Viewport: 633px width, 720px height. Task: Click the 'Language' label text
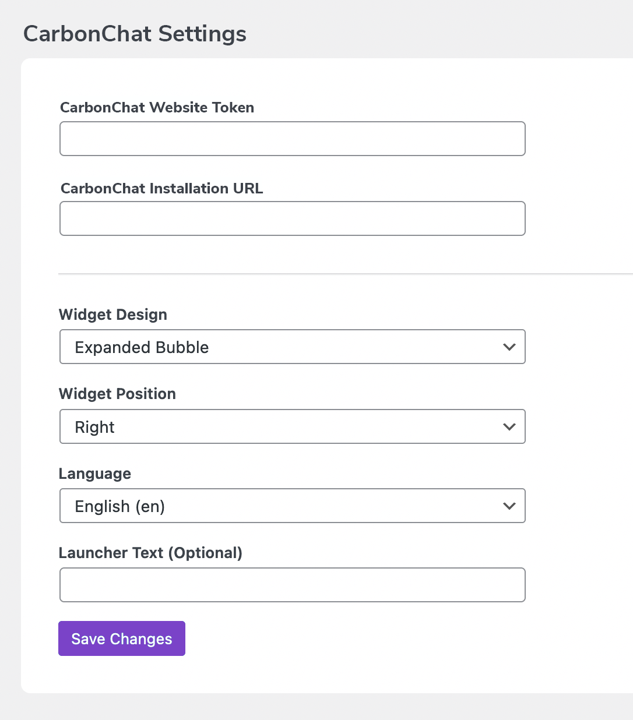pos(94,474)
